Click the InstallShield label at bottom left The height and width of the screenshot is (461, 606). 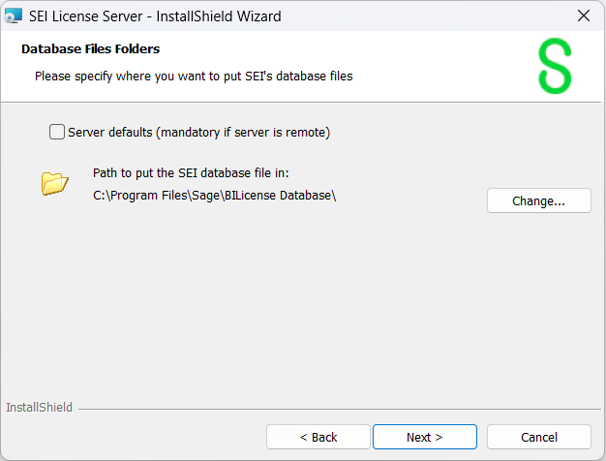[x=39, y=408]
